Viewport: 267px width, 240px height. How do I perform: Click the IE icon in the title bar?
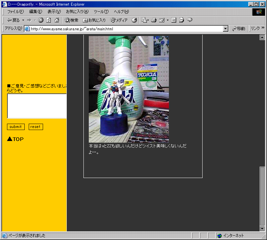pos(4,4)
